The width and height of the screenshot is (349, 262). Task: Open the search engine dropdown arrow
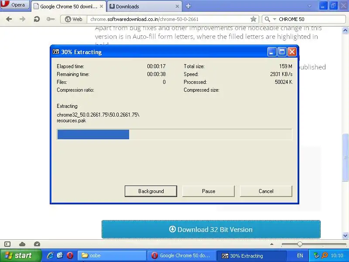pyautogui.click(x=274, y=19)
